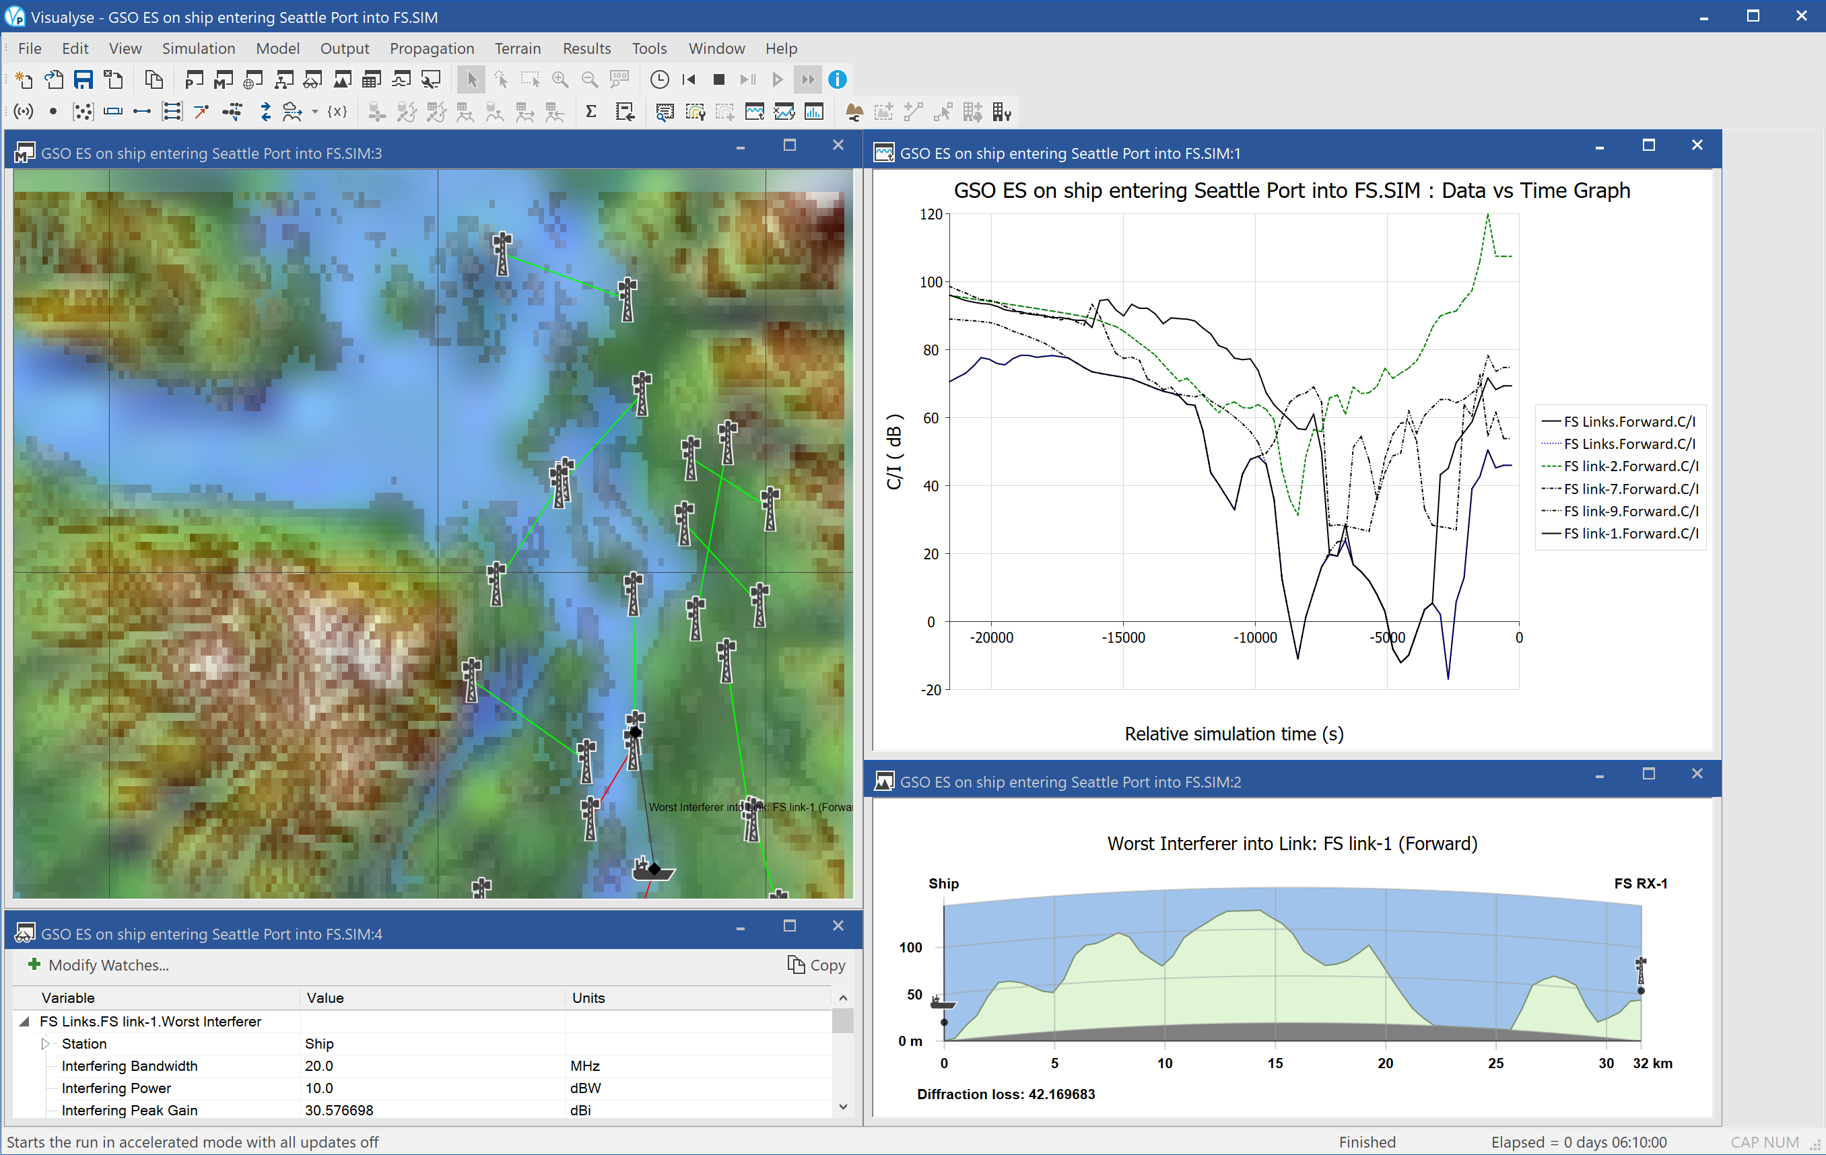Screen dimensions: 1826x1155
Task: Maximize the SIM:3 map window
Action: pyautogui.click(x=789, y=145)
